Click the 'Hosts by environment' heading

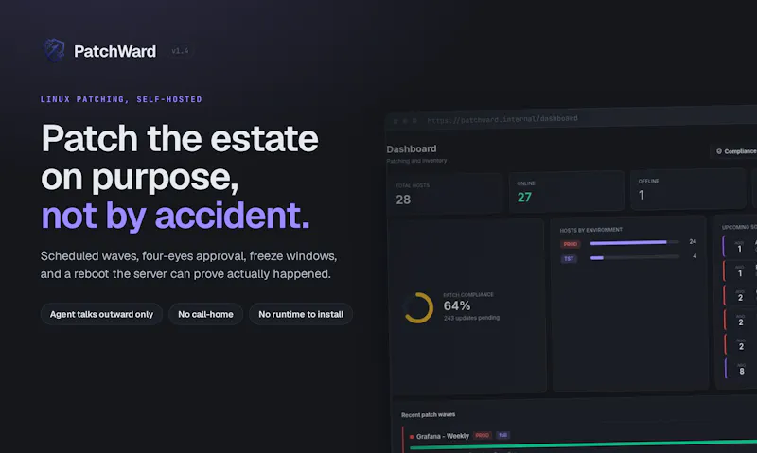pos(590,230)
